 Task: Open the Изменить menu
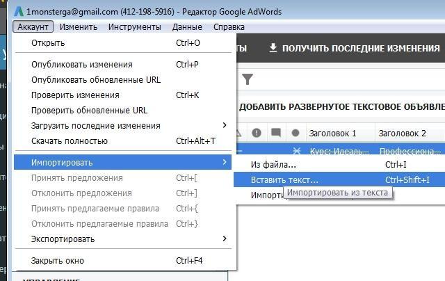[79, 26]
